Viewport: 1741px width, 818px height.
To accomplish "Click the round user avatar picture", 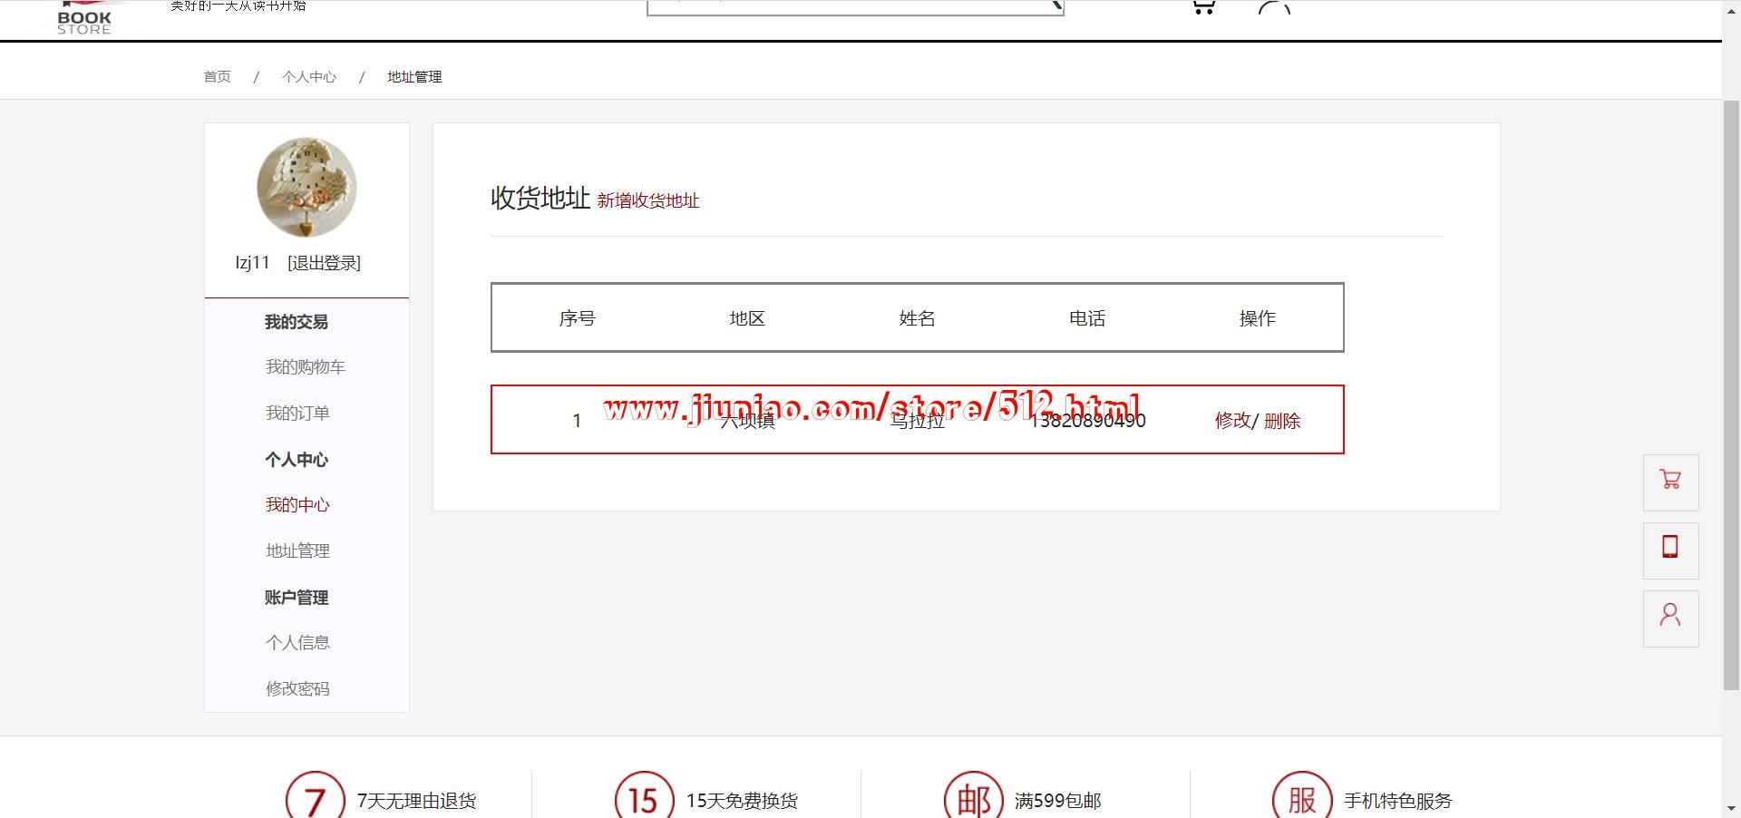I will pos(306,188).
